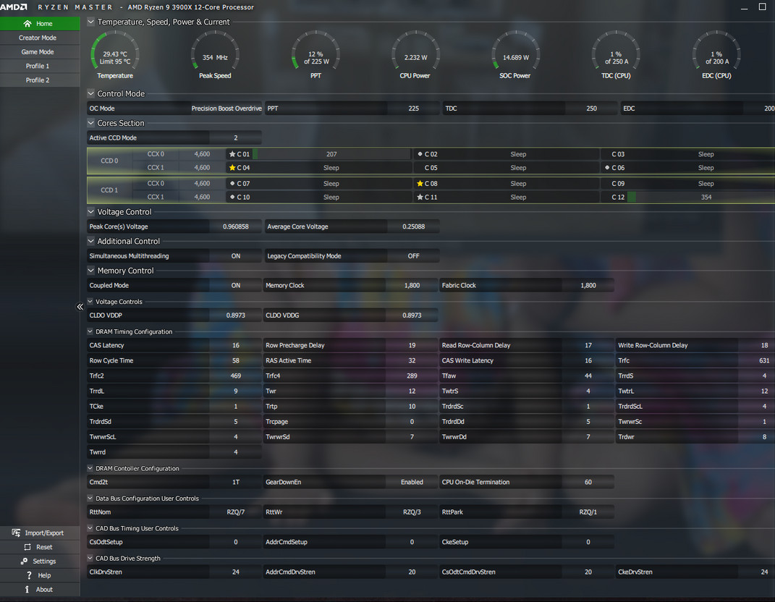Image resolution: width=775 pixels, height=602 pixels.
Task: Click RttPark value RZQ/1
Action: point(588,512)
